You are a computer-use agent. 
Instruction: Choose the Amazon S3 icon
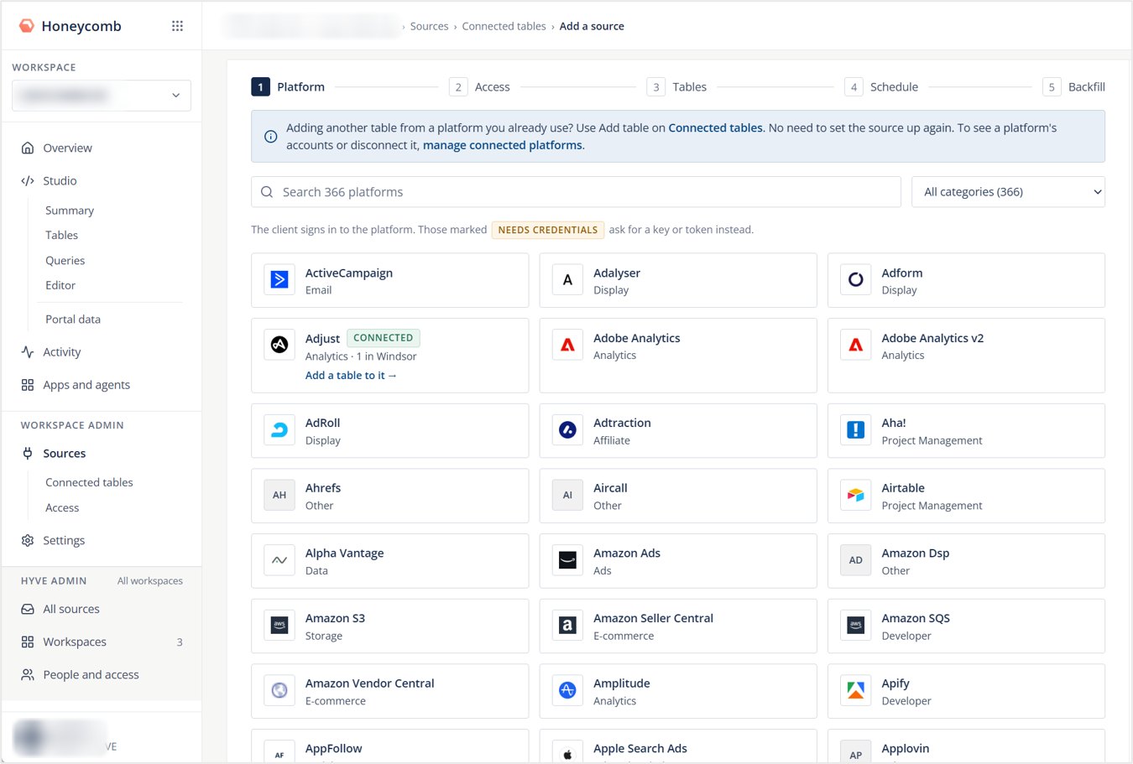[279, 626]
